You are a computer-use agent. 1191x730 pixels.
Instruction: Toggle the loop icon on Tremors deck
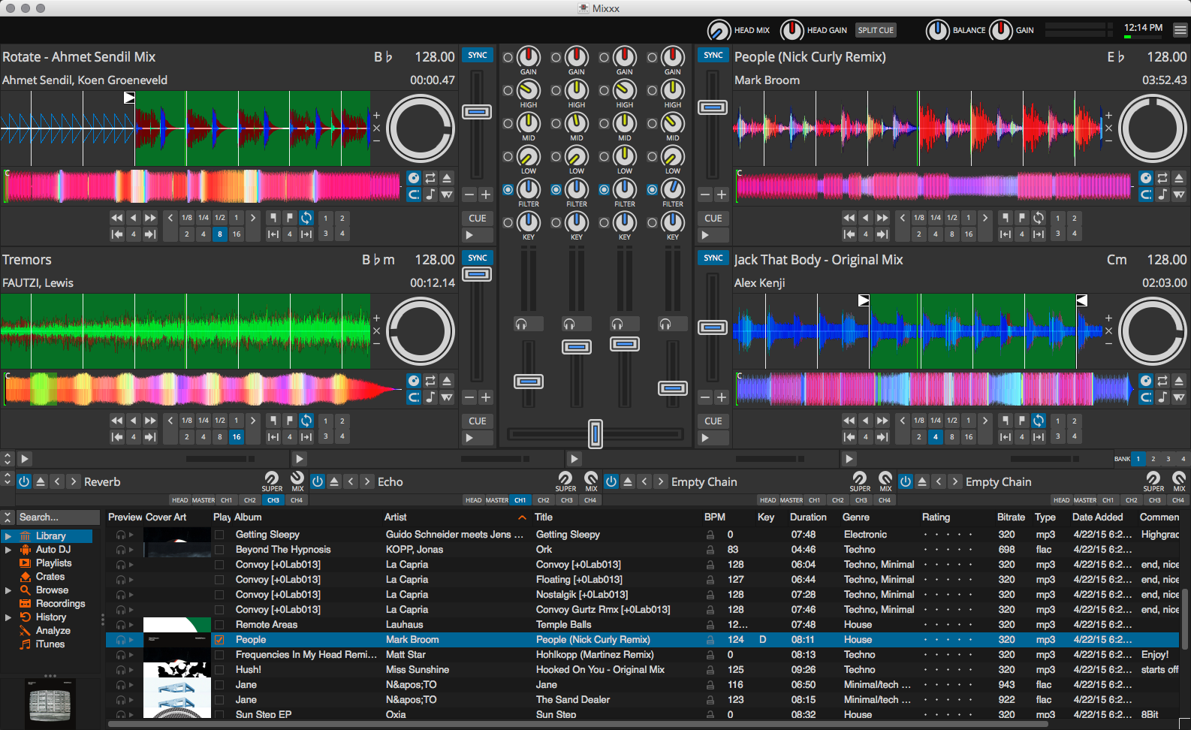[306, 421]
